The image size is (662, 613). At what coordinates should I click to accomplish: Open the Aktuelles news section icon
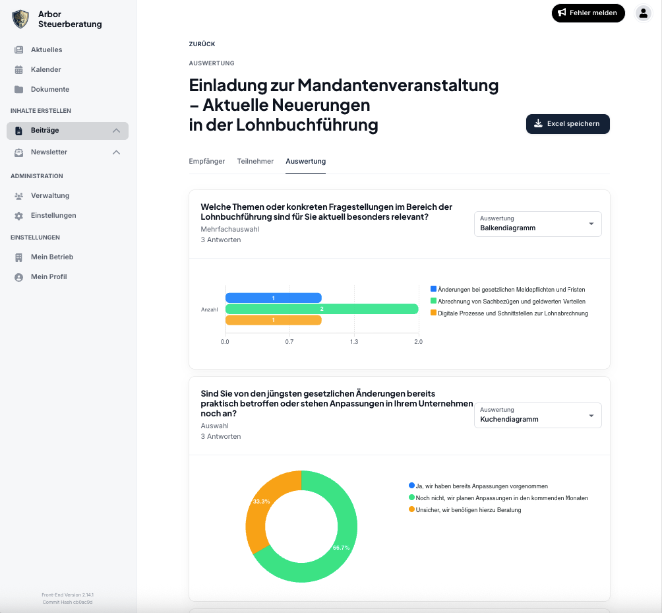coord(19,49)
